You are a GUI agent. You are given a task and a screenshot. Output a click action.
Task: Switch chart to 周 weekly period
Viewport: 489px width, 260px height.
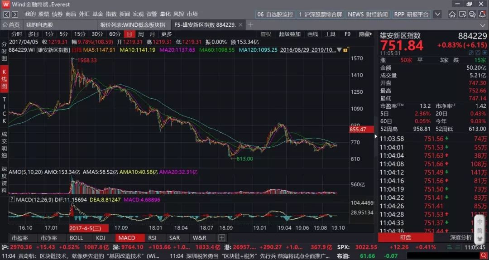[x=141, y=34]
